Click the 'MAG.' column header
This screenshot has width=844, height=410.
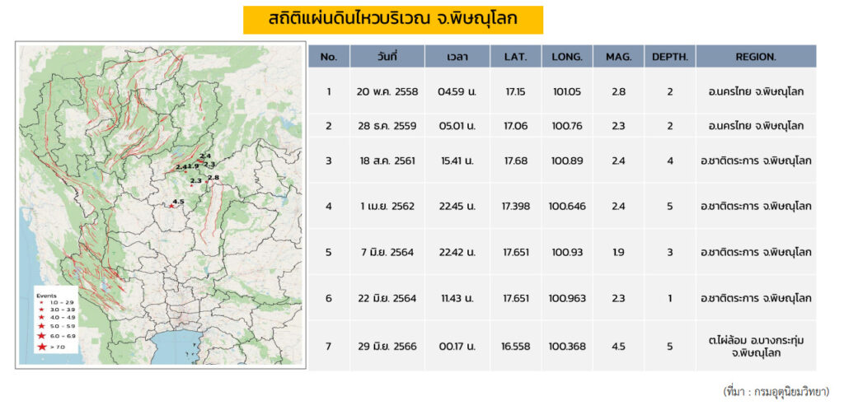pyautogui.click(x=618, y=57)
